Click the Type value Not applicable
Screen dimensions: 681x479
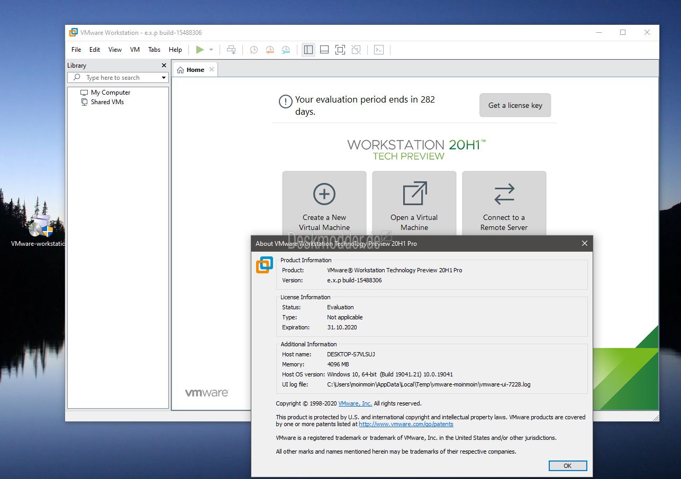click(345, 317)
